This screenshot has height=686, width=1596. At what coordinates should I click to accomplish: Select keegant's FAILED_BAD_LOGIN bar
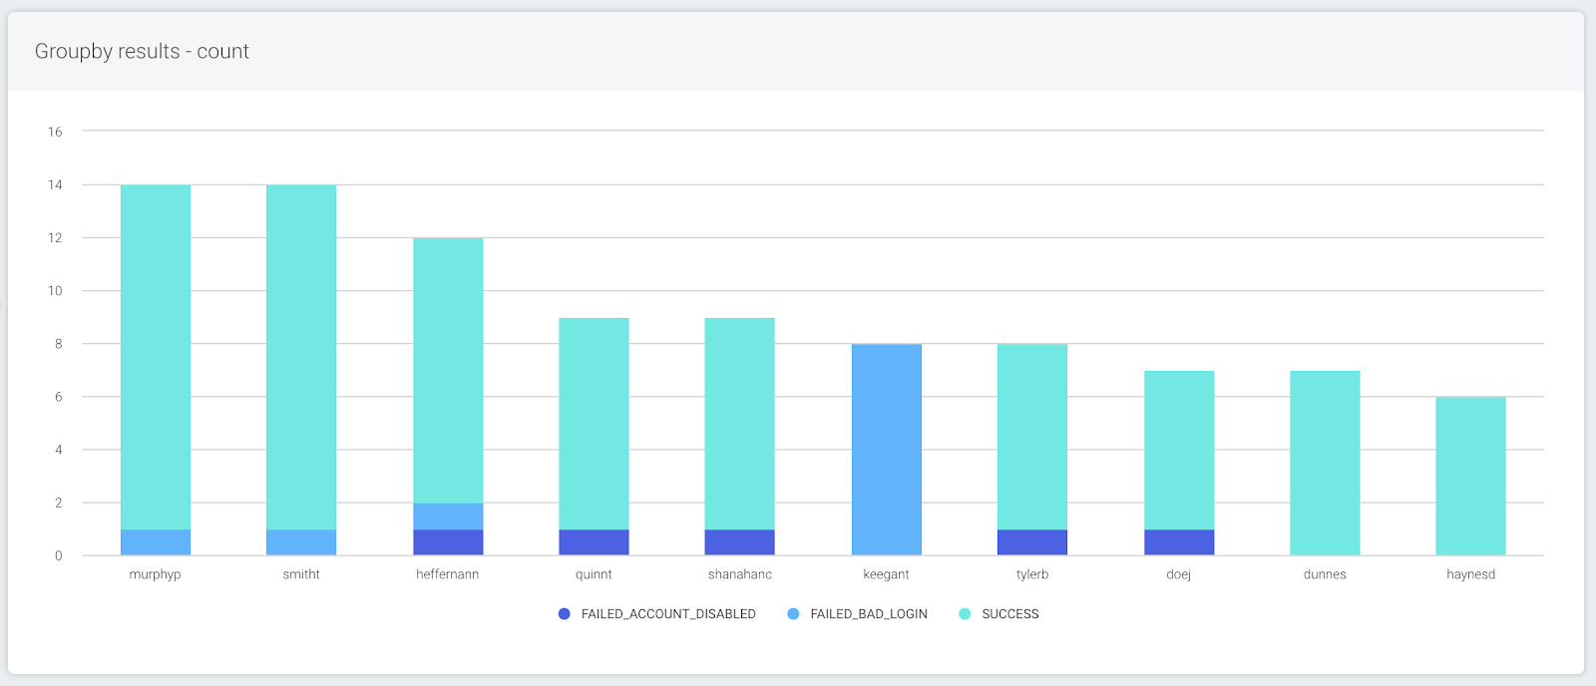point(887,450)
